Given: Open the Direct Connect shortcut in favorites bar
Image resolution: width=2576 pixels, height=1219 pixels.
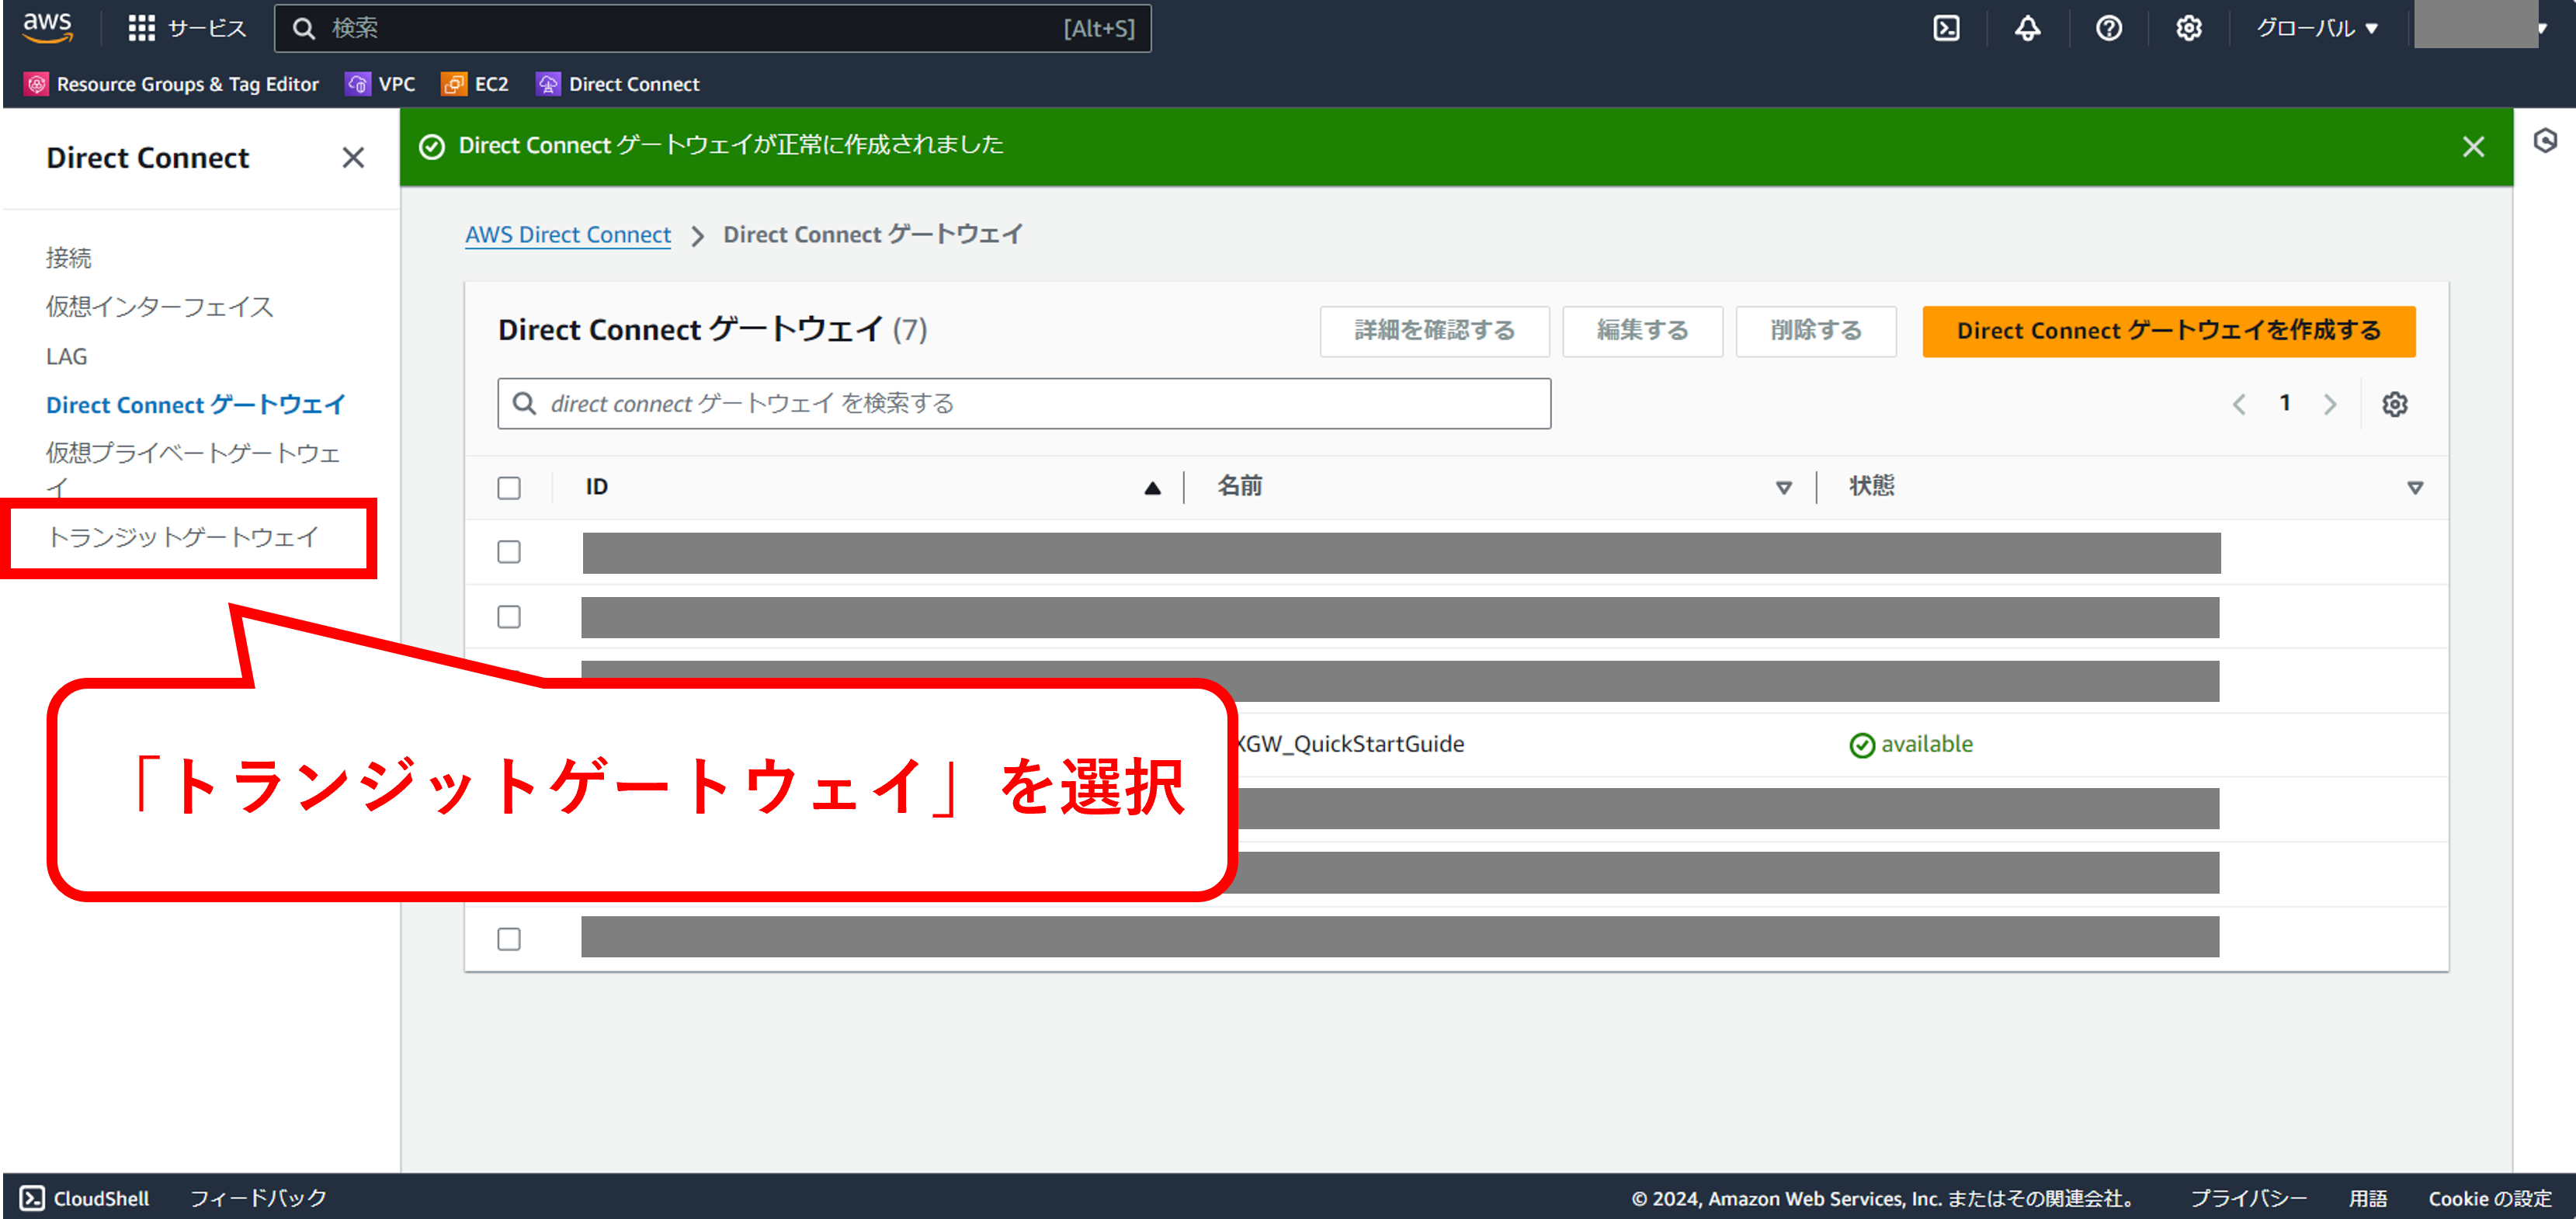Looking at the screenshot, I should [617, 84].
